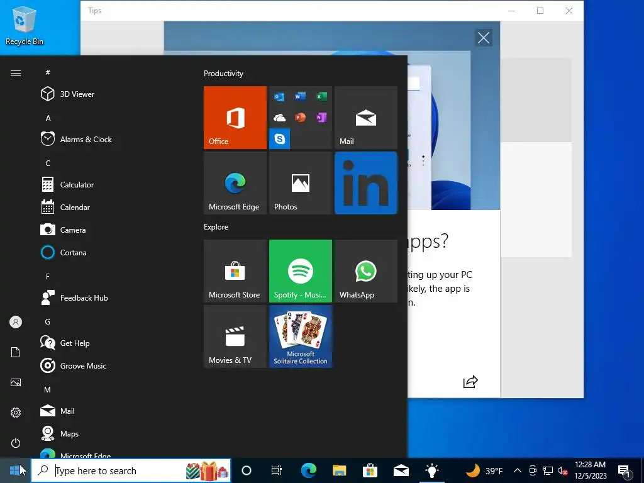Open the Movies & TV tile
The image size is (644, 483).
tap(235, 336)
